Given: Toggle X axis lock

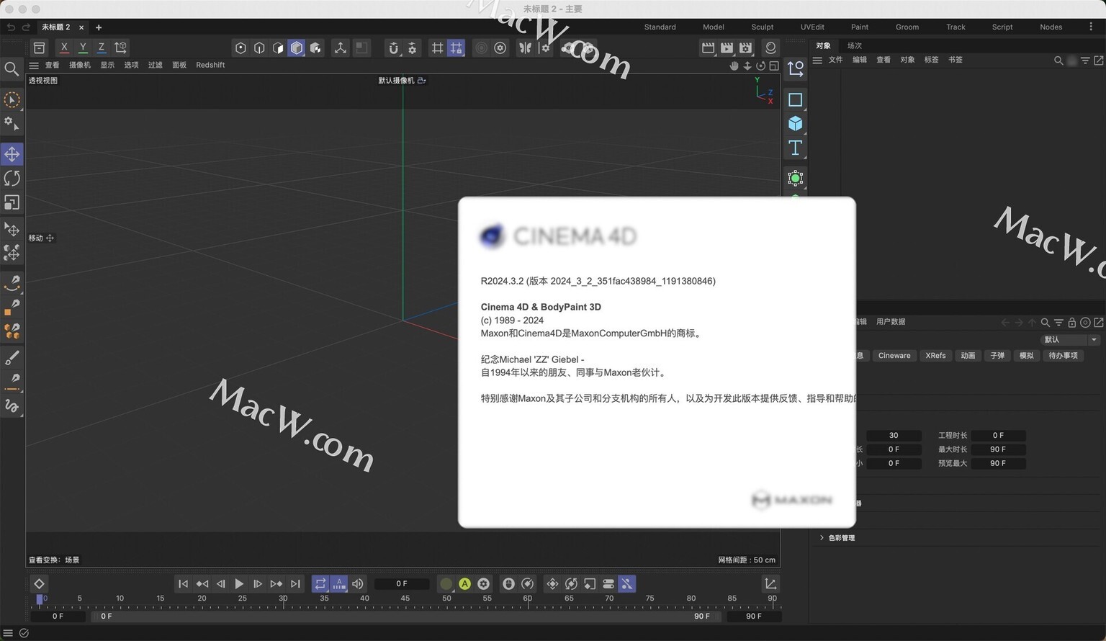Looking at the screenshot, I should click(64, 48).
